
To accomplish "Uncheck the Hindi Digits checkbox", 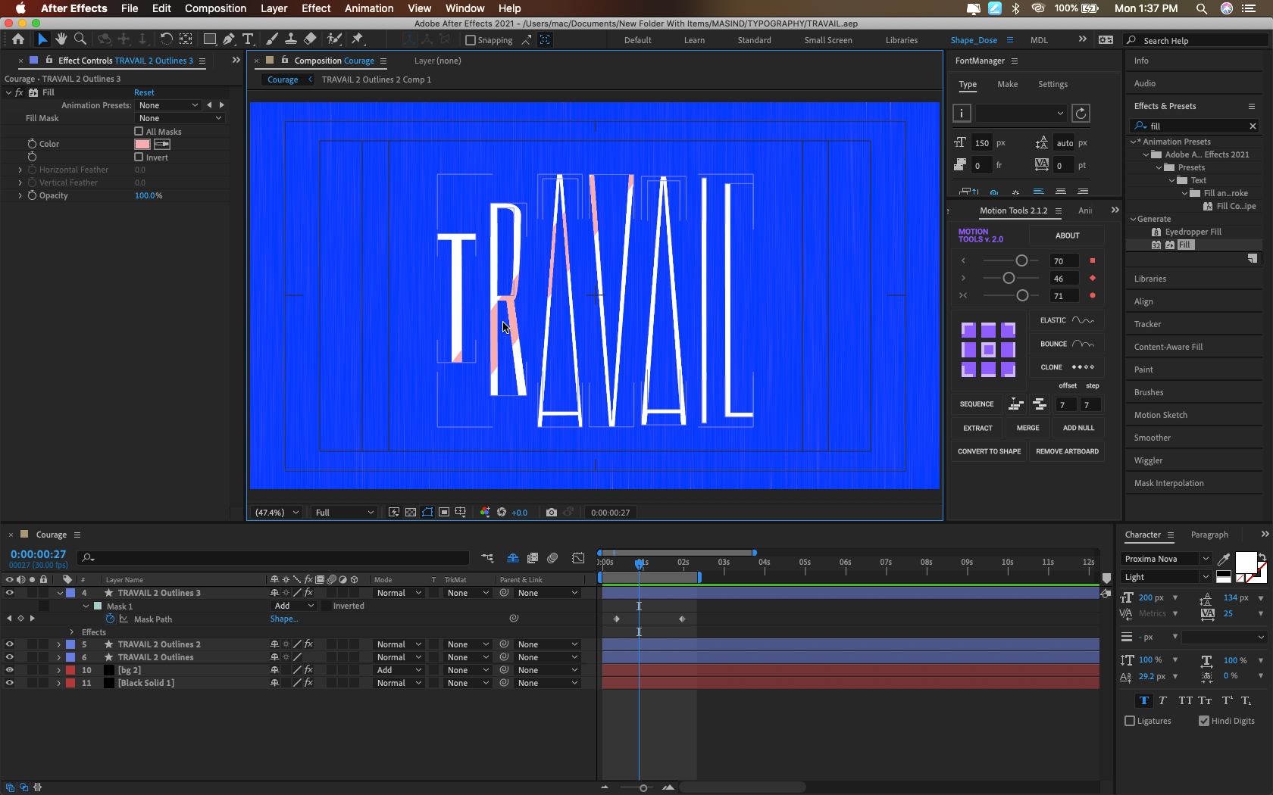I will click(1204, 721).
